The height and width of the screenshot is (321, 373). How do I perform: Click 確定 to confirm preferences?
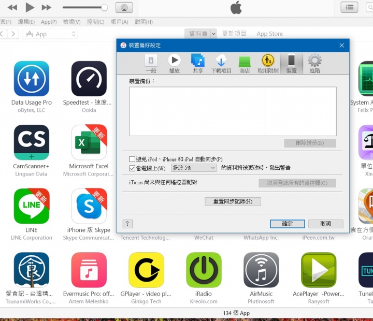288,224
